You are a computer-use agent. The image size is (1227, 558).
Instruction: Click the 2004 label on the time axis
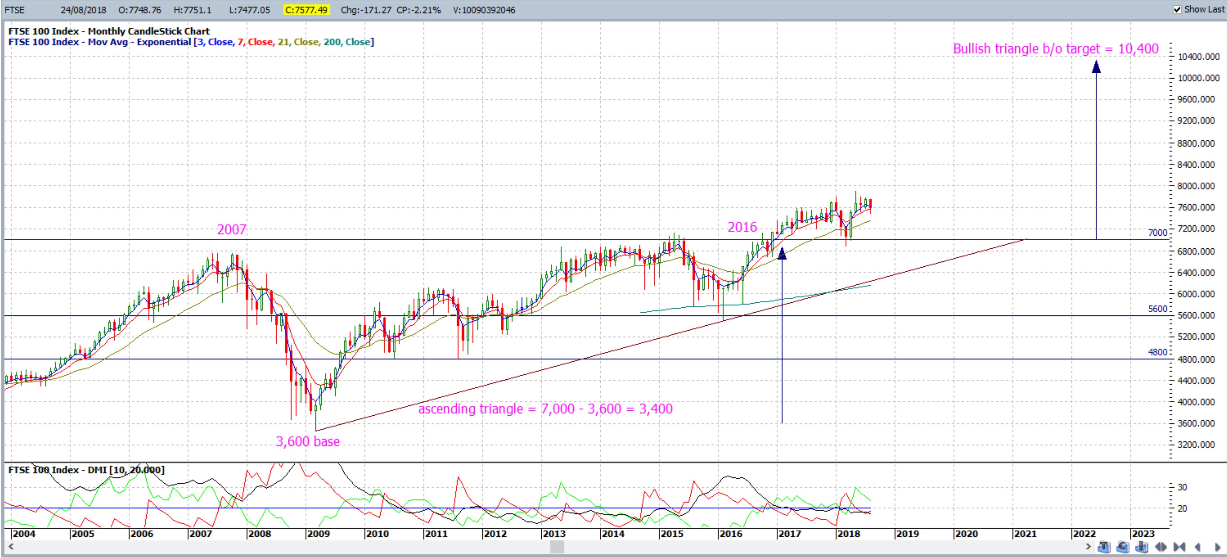(x=24, y=534)
